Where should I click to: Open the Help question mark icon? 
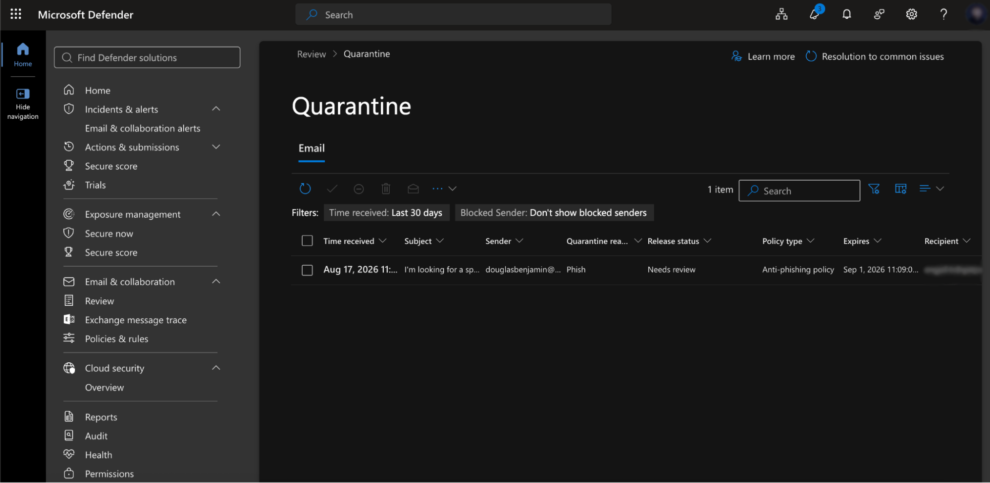pos(944,14)
